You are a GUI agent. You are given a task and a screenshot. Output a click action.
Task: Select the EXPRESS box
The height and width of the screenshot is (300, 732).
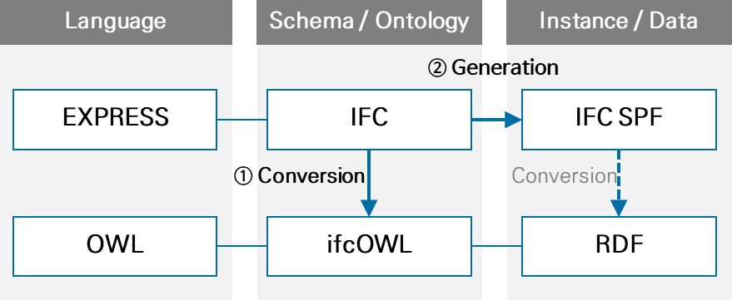pos(115,120)
